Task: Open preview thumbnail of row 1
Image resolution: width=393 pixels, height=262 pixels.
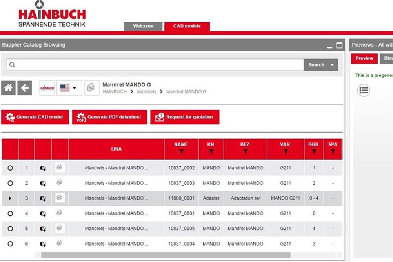Action: pyautogui.click(x=60, y=167)
